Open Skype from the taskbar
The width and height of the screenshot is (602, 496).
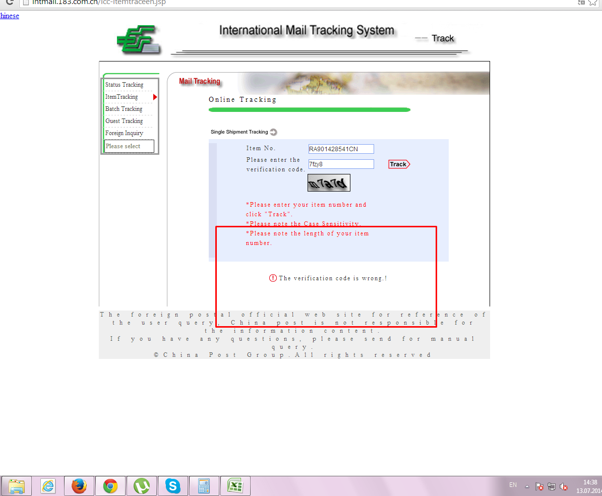pyautogui.click(x=173, y=486)
